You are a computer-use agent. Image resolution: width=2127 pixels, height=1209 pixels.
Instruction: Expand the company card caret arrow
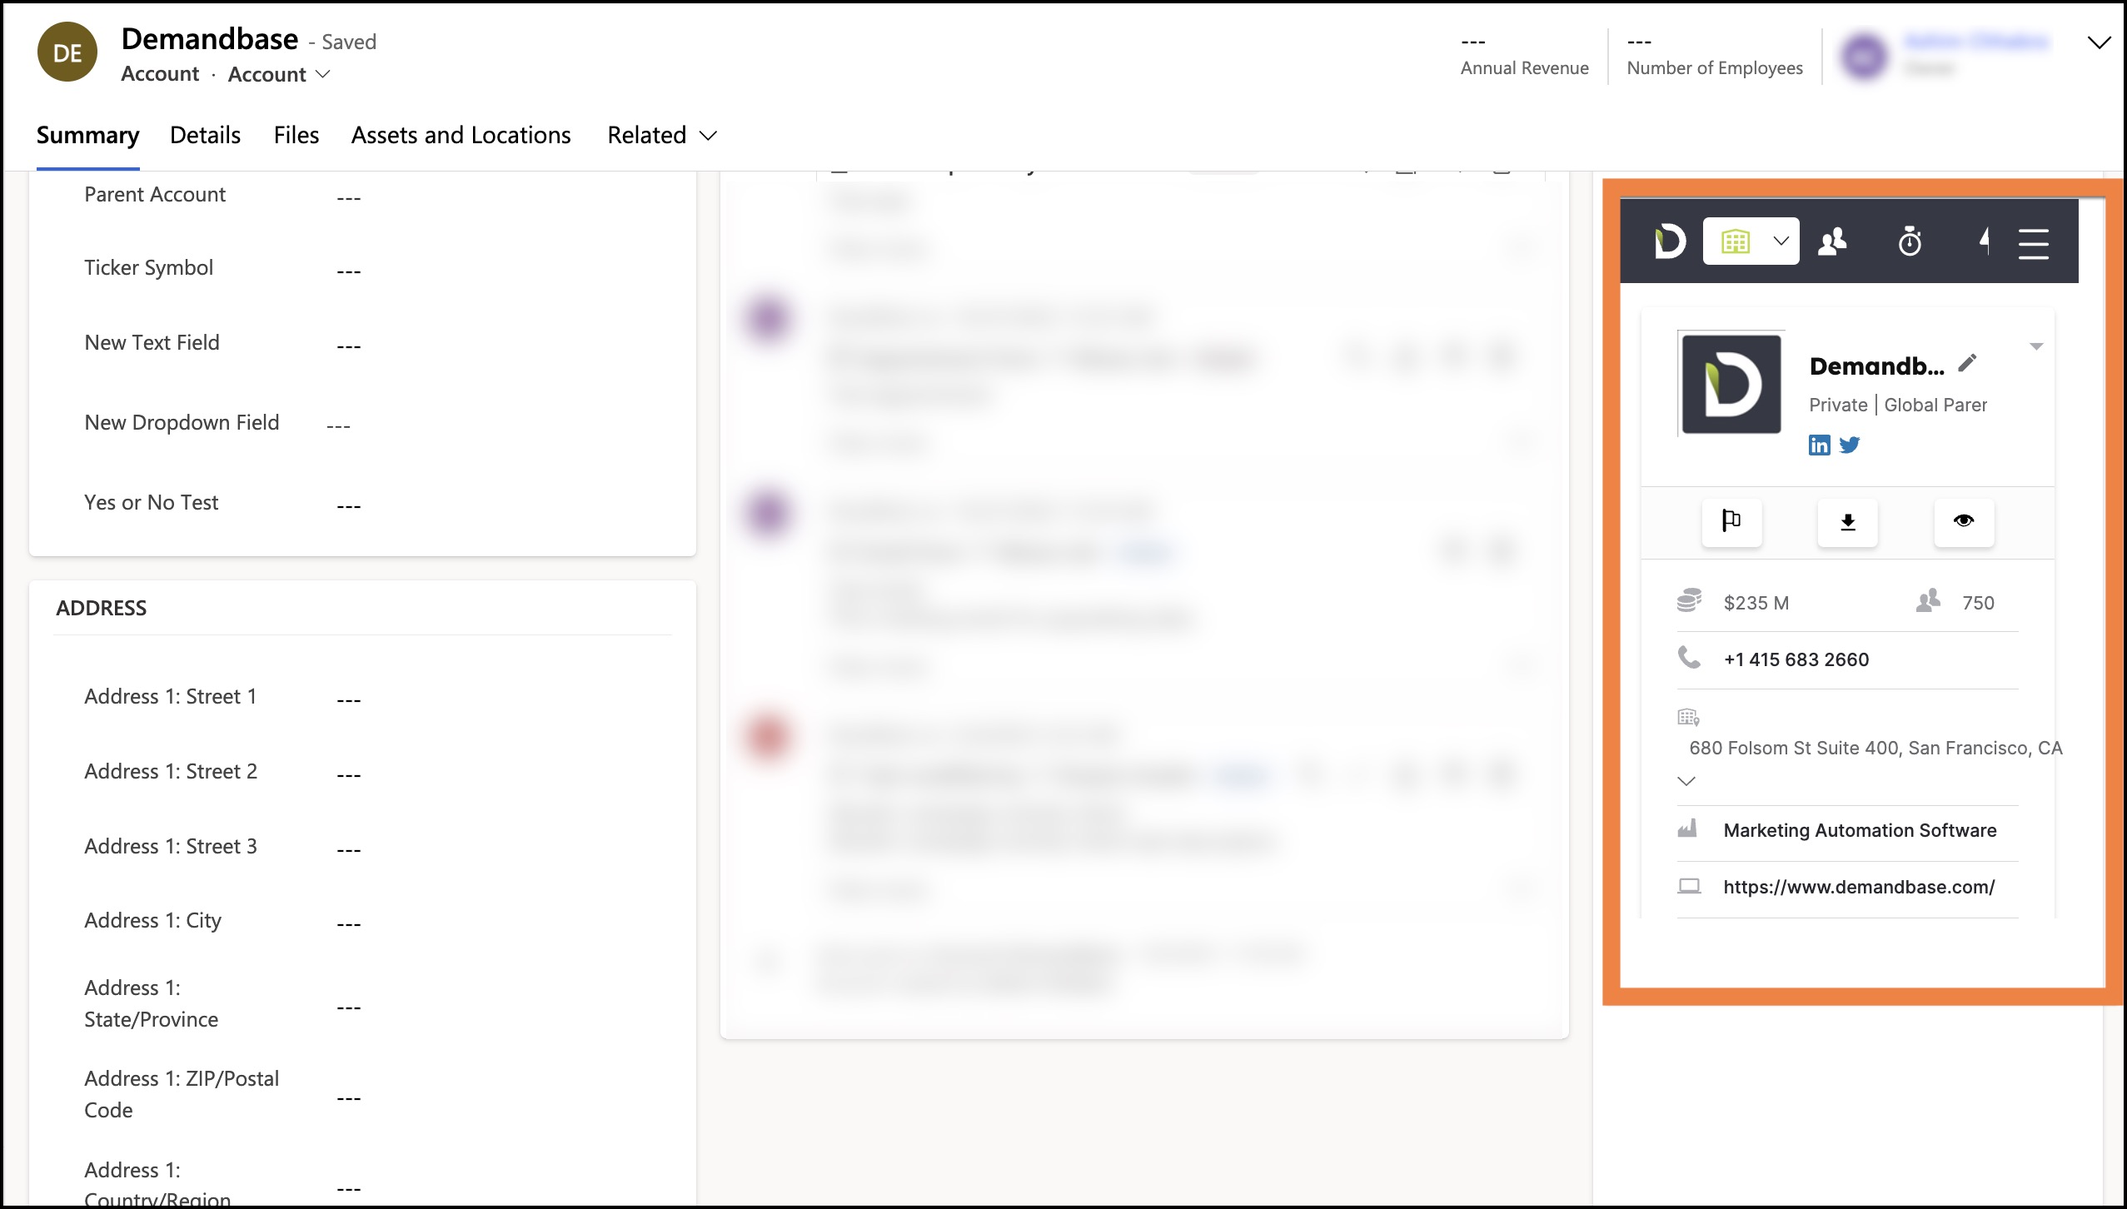coord(2036,346)
